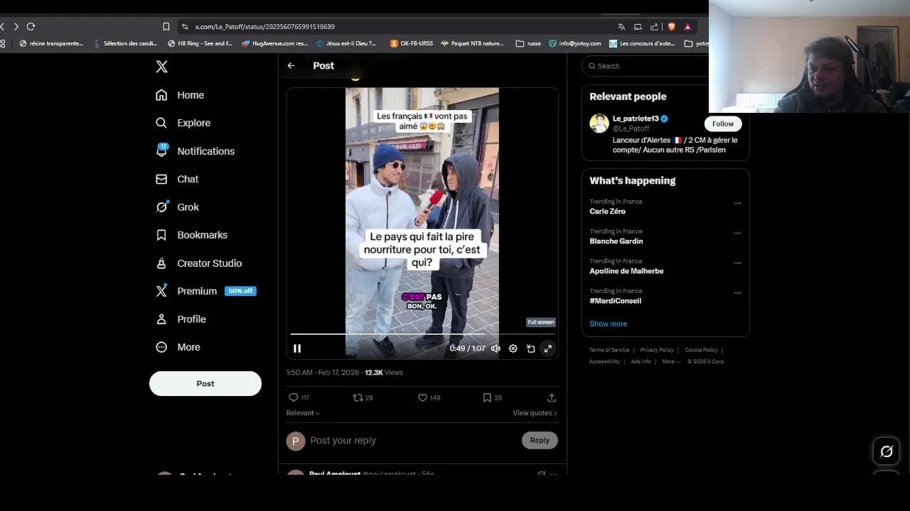Open the More menu in the sidebar
The height and width of the screenshot is (511, 910).
[178, 347]
